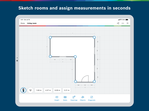The height and width of the screenshot is (111, 149).
Task: Select the 1.04 door width dimension label
Action: point(85,85)
